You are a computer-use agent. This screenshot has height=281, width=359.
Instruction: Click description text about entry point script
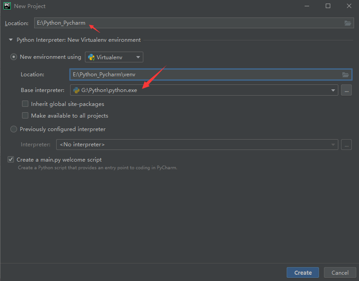click(x=98, y=168)
